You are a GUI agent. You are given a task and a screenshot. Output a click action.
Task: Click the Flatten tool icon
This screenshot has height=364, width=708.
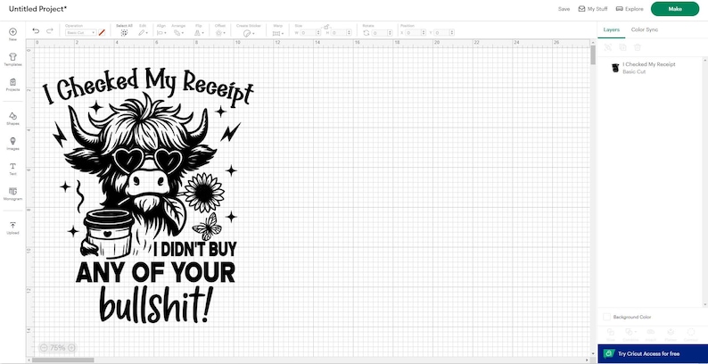[671, 332]
